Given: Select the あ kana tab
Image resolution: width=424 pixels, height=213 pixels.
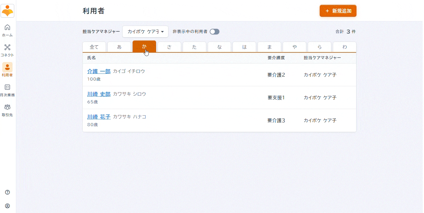Looking at the screenshot, I should click(x=119, y=47).
